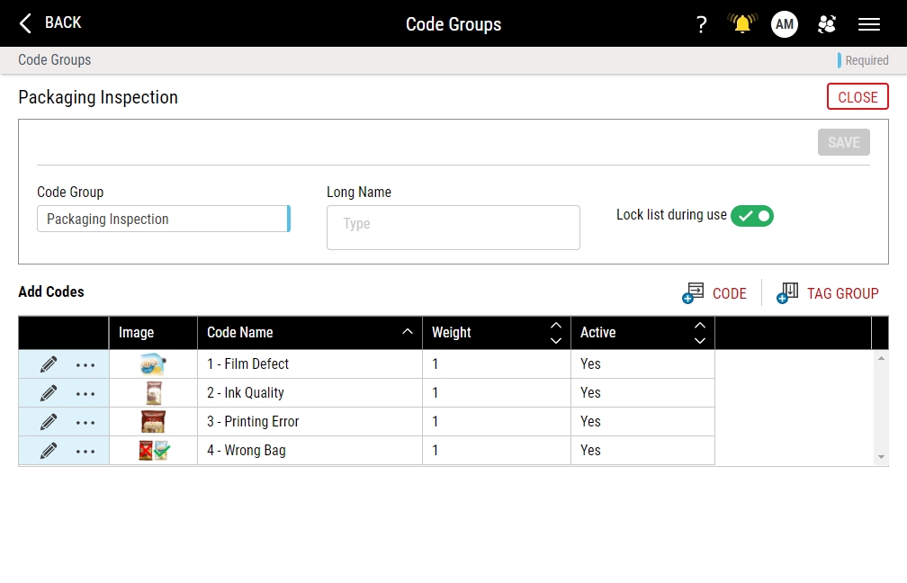Sort Active column with the up chevron
The width and height of the screenshot is (907, 583).
(699, 326)
